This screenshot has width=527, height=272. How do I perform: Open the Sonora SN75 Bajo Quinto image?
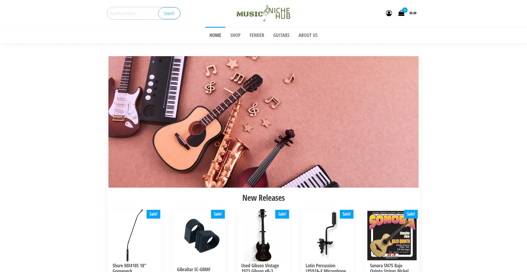click(392, 235)
